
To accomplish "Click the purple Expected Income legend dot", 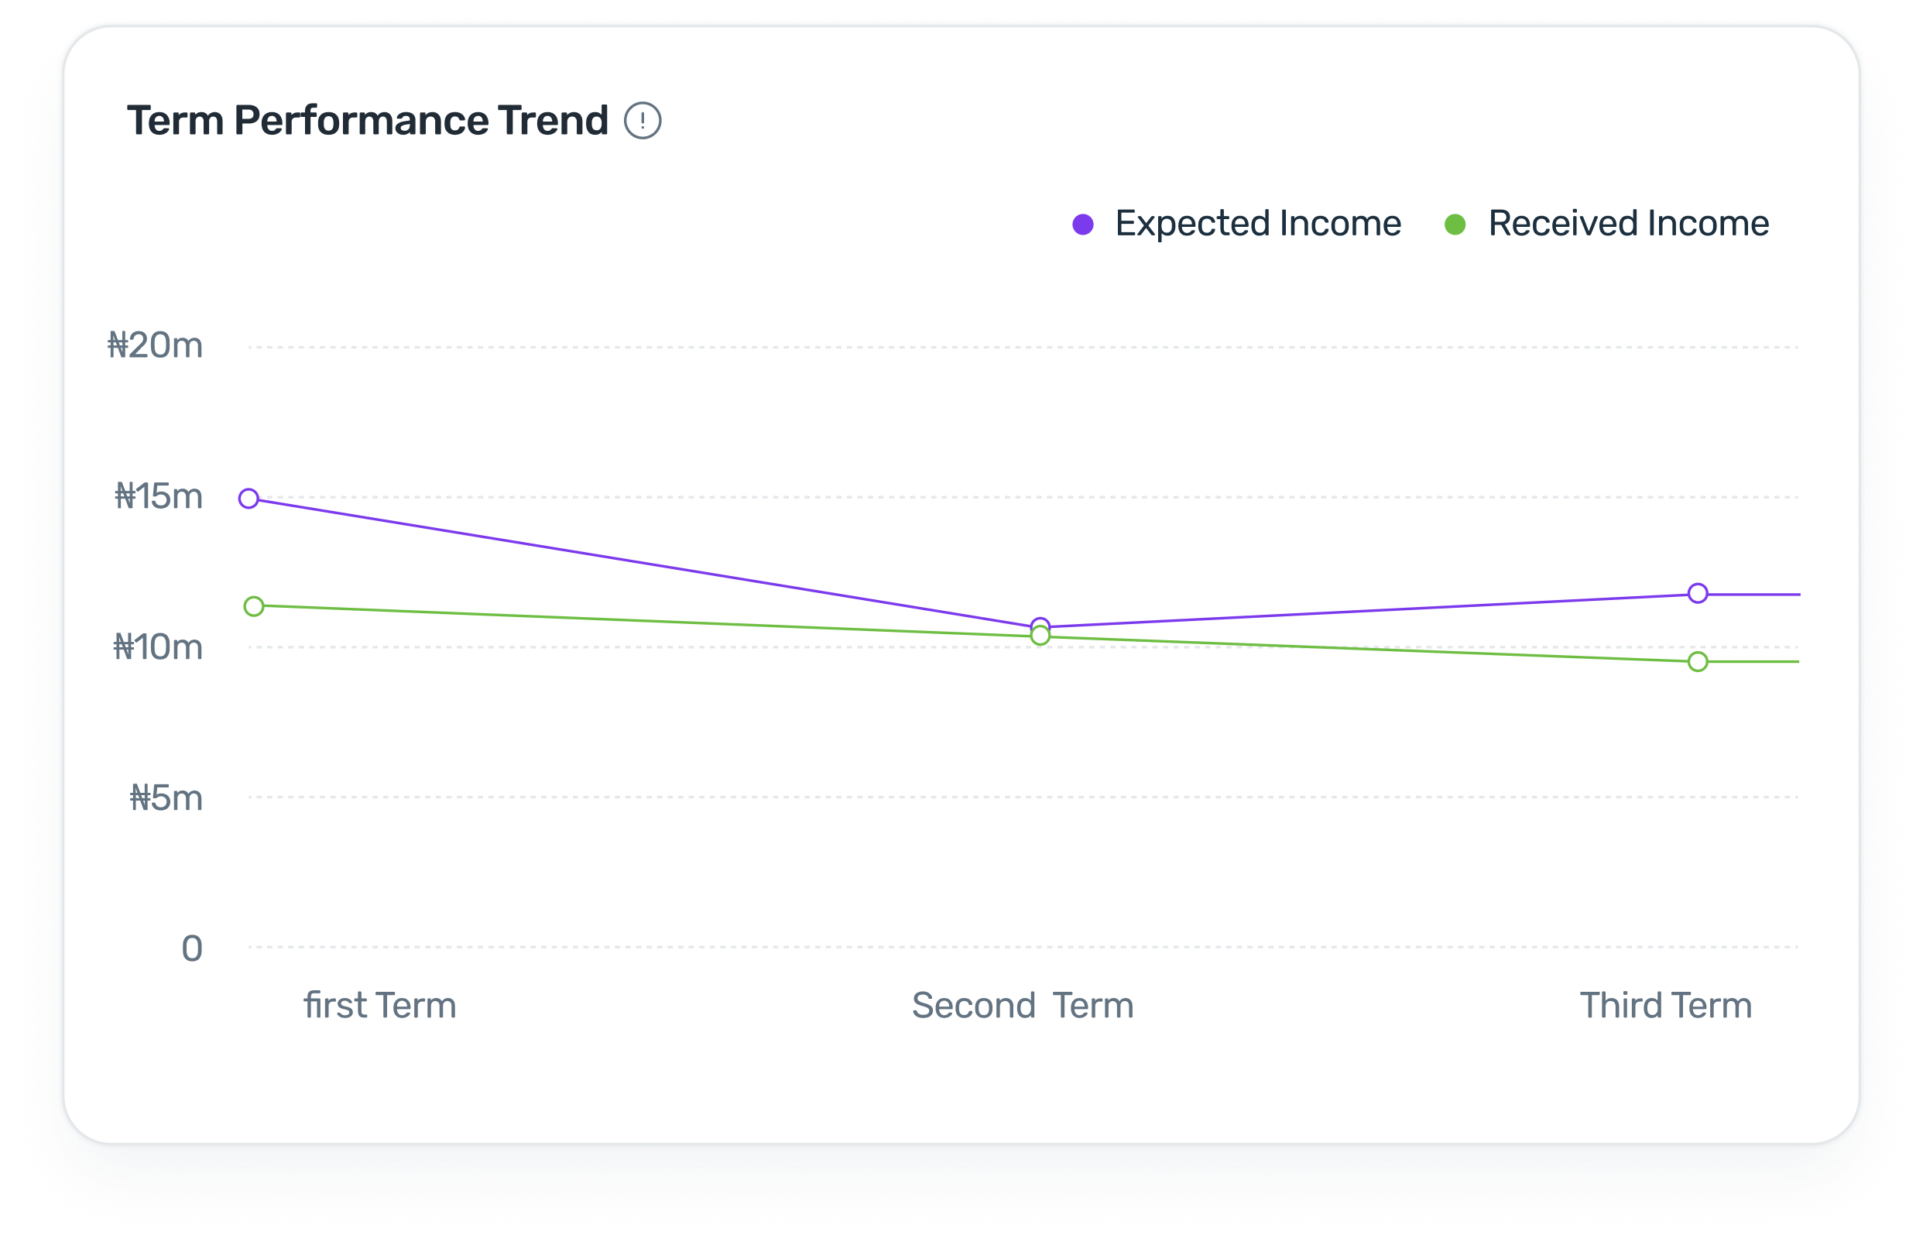I will [x=1083, y=225].
